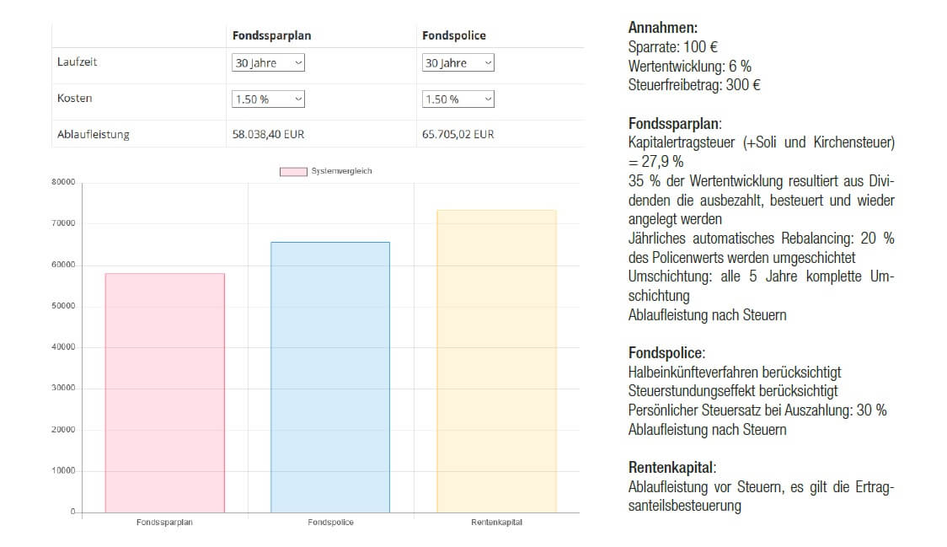
Task: Click the Ablaufleistung row label
Action: click(94, 134)
